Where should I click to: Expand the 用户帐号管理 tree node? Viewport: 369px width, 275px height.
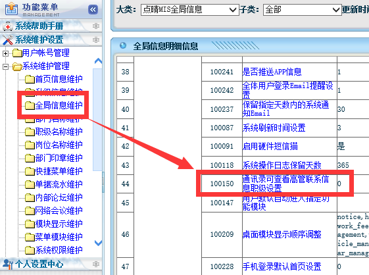[x=5, y=53]
